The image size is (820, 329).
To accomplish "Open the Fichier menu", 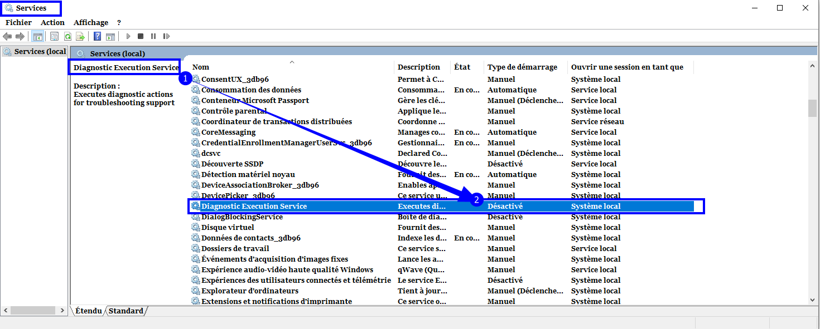I will coord(18,22).
